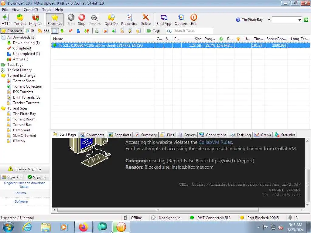Switch to the Connections tab
This screenshot has height=233, width=311.
pos(213,135)
